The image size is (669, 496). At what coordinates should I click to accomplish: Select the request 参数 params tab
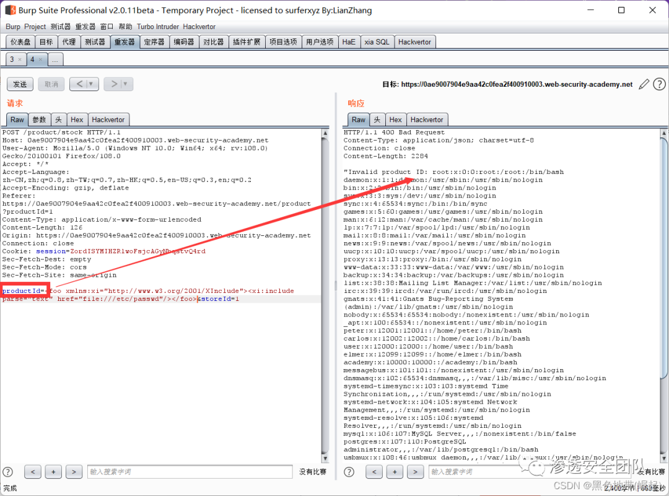coord(39,120)
